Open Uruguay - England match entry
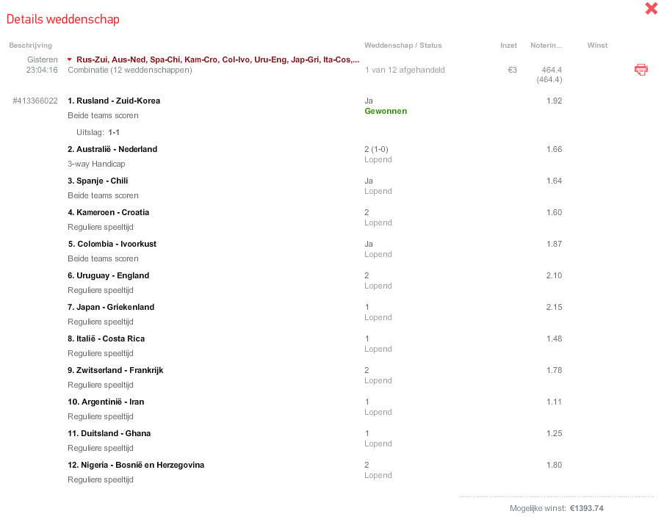This screenshot has width=664, height=525. pos(109,275)
